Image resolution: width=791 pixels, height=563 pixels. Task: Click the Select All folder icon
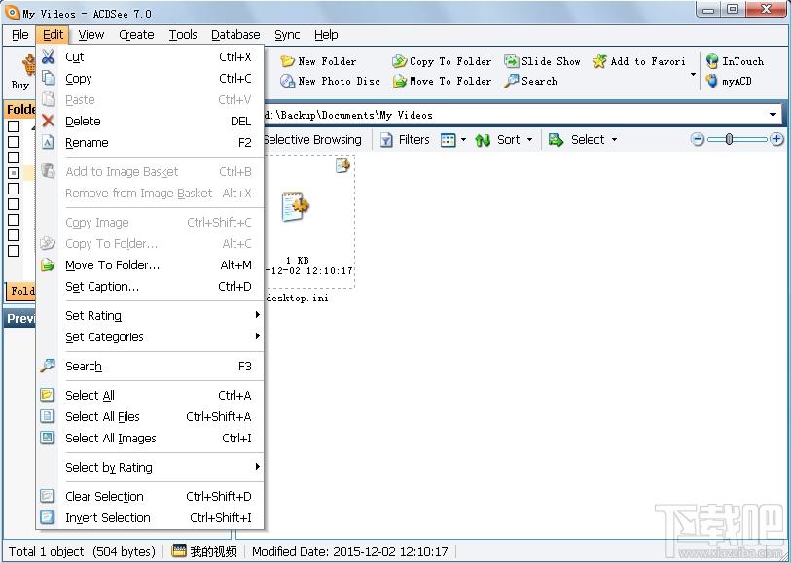pos(48,395)
